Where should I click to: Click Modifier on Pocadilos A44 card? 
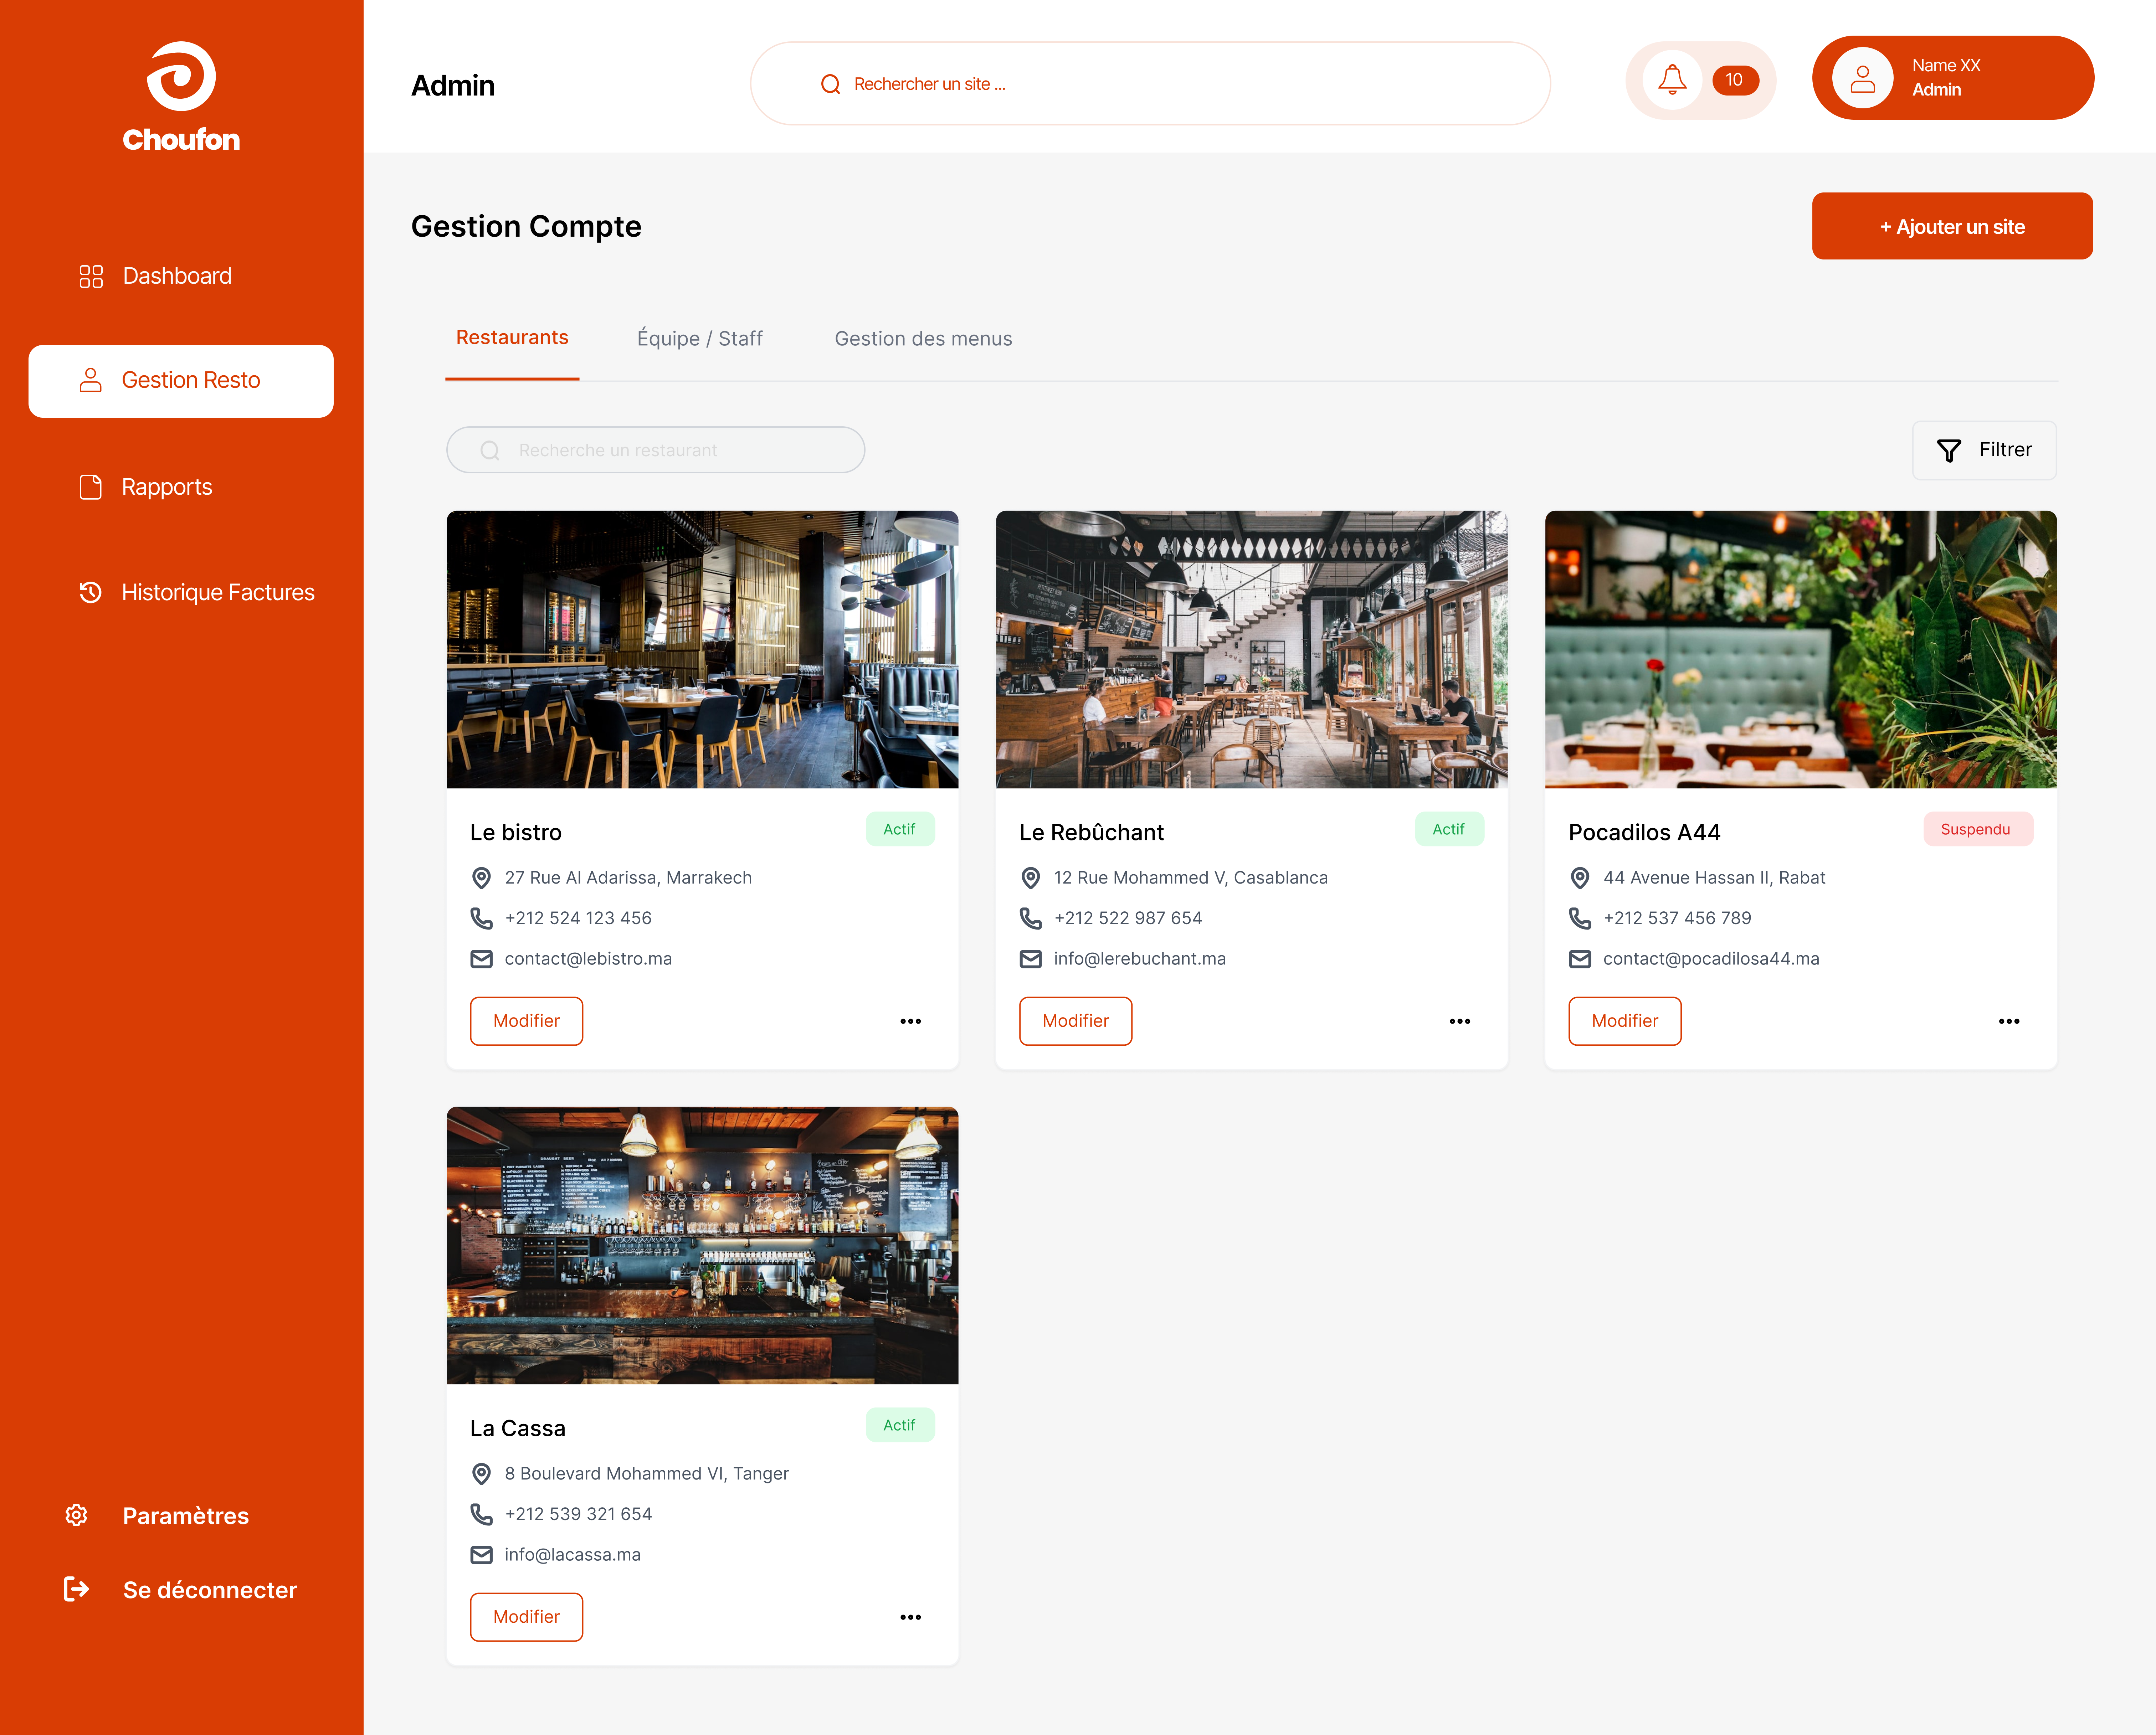pos(1624,1021)
